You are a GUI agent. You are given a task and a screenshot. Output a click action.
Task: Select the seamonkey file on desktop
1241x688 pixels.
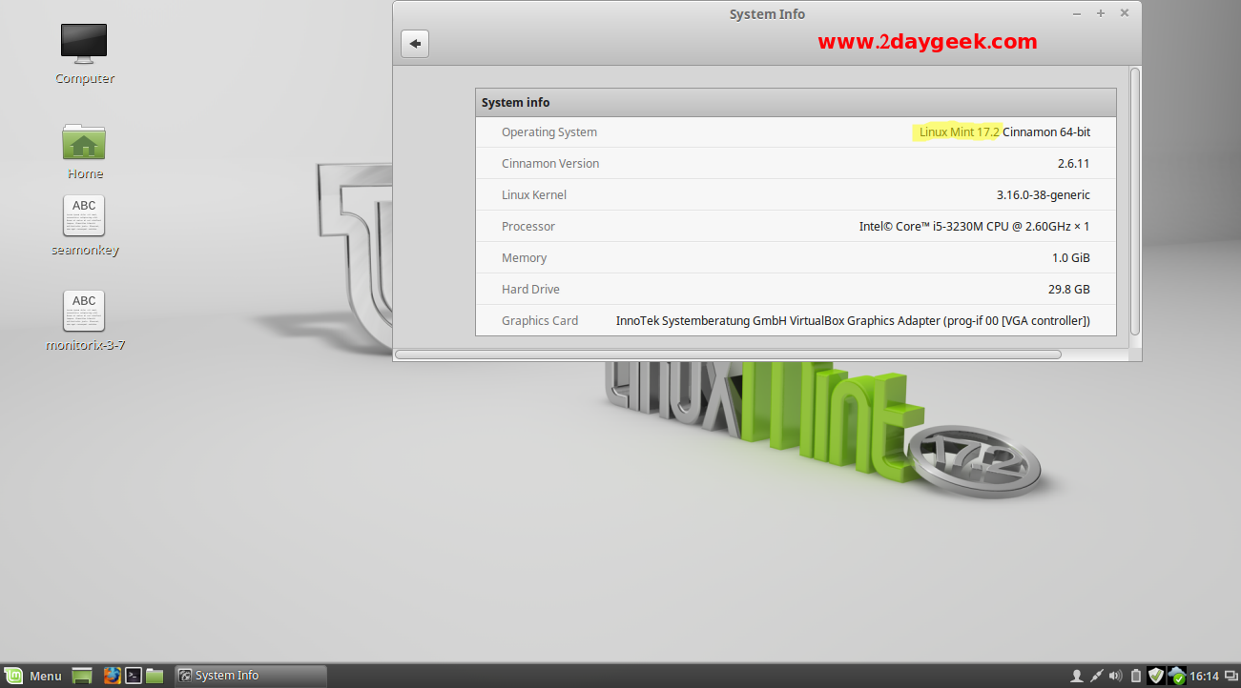[84, 216]
